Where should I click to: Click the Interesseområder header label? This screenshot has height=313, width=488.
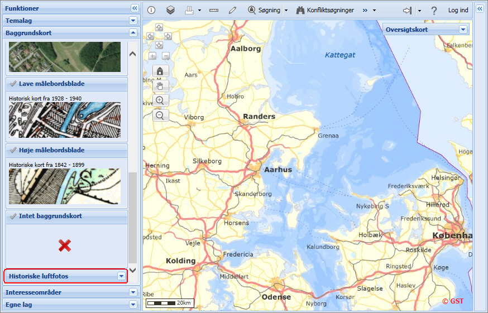[34, 292]
